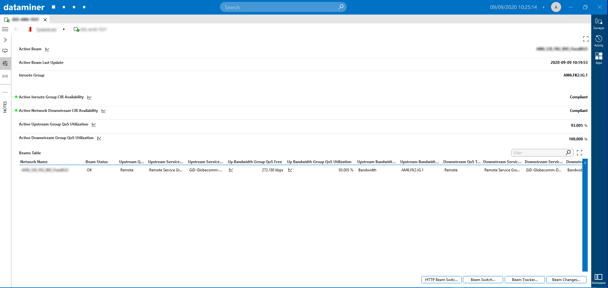Click the breadcrumb expand arrow

click(x=64, y=29)
